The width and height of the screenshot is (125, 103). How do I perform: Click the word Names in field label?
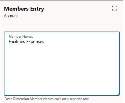28,37
